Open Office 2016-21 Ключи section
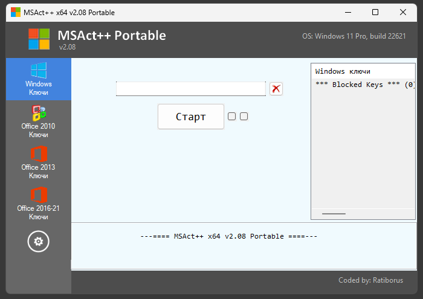This screenshot has width=423, height=299. (x=39, y=203)
